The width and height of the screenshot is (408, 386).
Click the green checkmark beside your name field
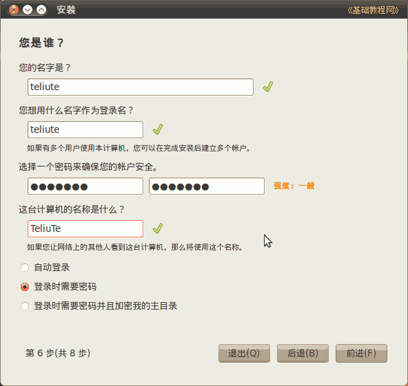click(x=268, y=87)
